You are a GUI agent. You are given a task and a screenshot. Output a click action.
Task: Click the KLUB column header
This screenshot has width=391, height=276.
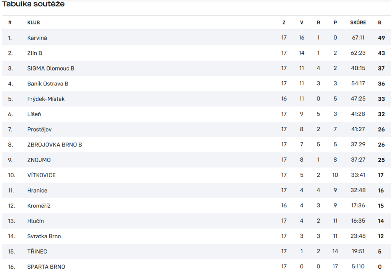coord(34,22)
